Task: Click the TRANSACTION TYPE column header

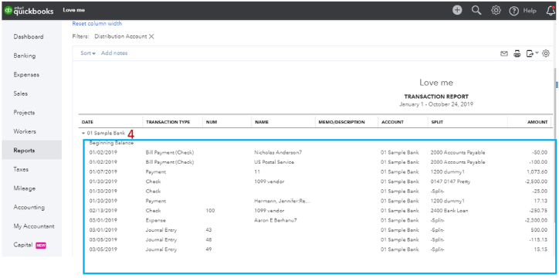Action: pyautogui.click(x=168, y=122)
